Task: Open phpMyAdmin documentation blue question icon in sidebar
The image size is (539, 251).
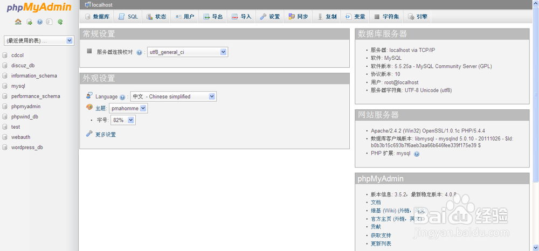Action: click(x=39, y=22)
